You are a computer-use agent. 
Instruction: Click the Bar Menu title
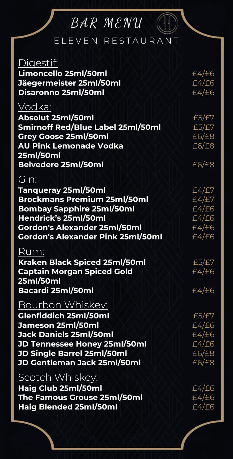coord(107,23)
